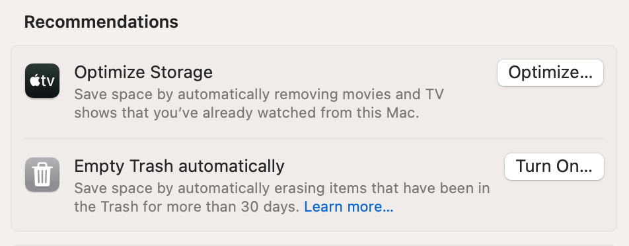This screenshot has height=246, width=629.
Task: Select the Optimize Storage title
Action: tap(143, 72)
